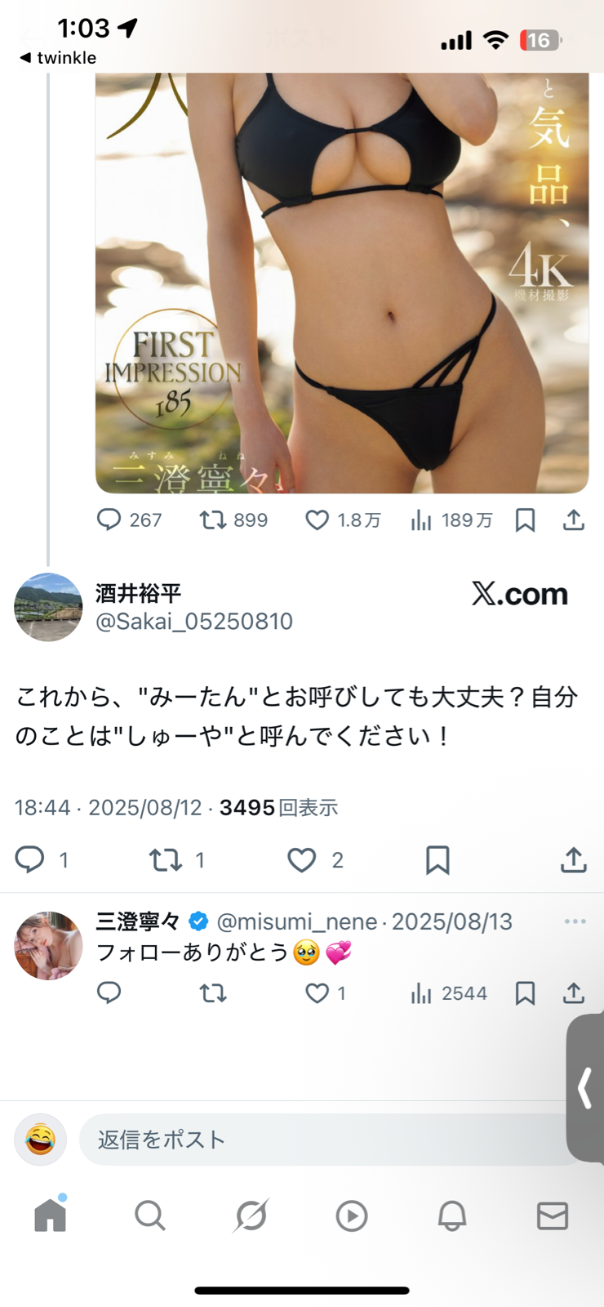Screen dimensions: 604x1307
Task: View analytics of 189万 views post
Action: click(x=451, y=520)
